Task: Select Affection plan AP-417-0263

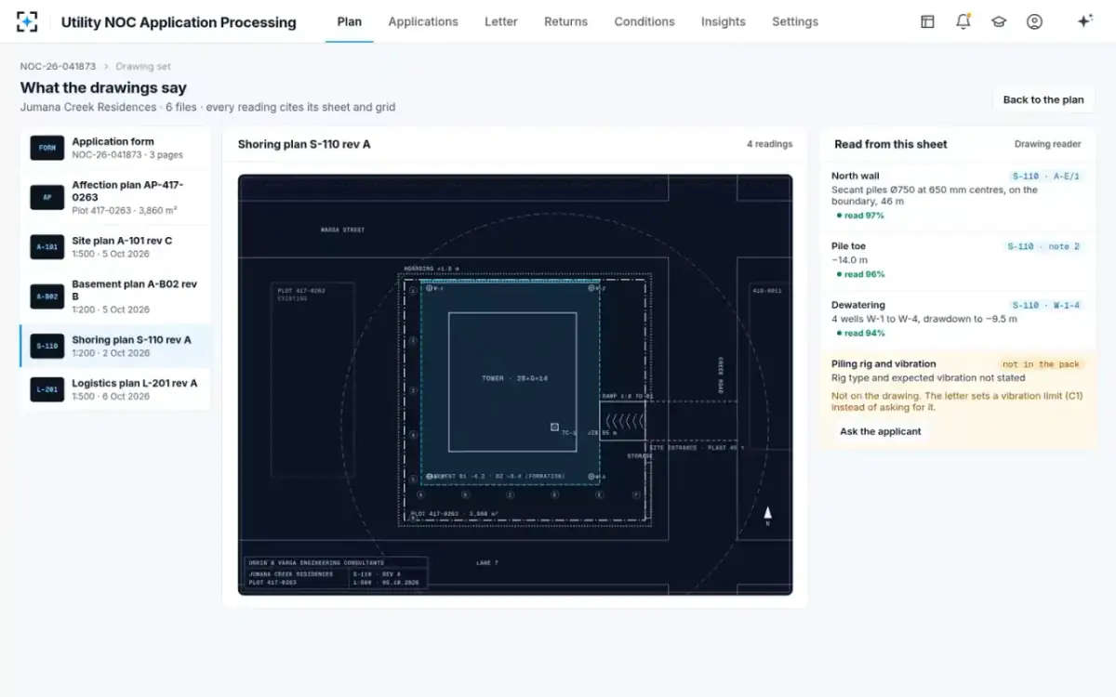Action: (x=115, y=197)
